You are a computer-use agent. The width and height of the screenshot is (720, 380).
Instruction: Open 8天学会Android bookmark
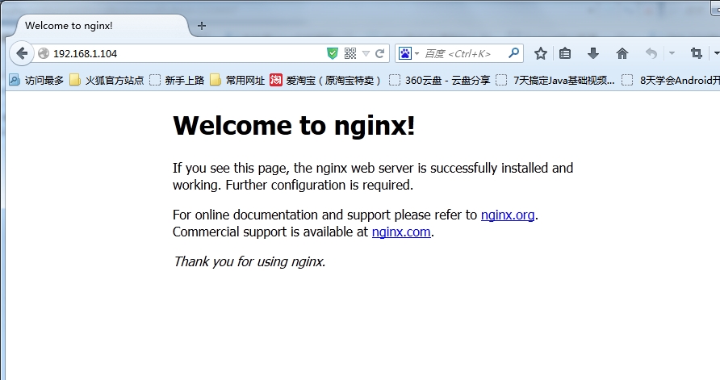[x=671, y=81]
